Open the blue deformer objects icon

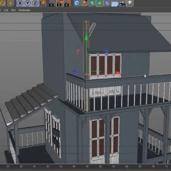click(107, 3)
